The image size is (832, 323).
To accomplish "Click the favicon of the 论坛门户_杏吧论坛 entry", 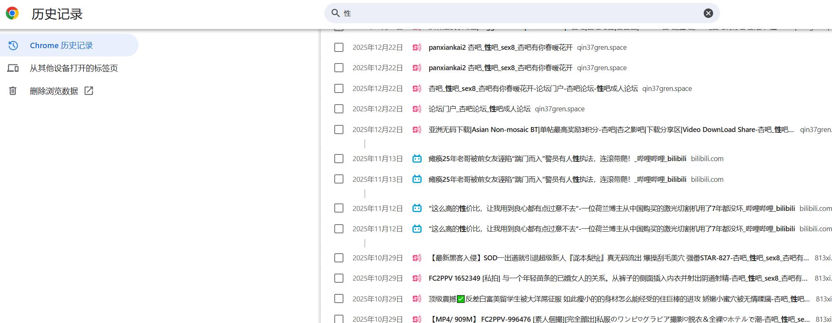I will click(x=417, y=109).
